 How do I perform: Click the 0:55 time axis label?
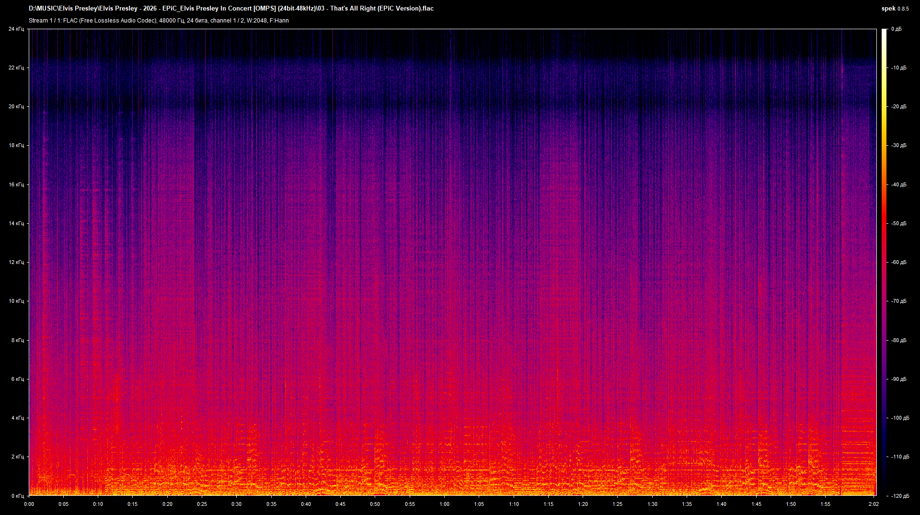(x=410, y=504)
